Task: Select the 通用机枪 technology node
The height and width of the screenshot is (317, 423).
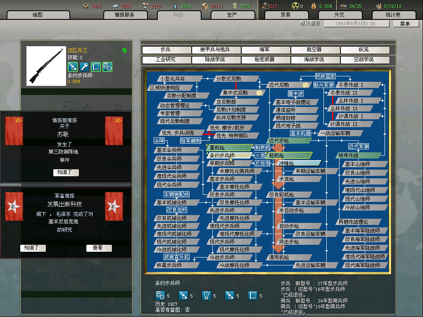Action: coord(289,258)
